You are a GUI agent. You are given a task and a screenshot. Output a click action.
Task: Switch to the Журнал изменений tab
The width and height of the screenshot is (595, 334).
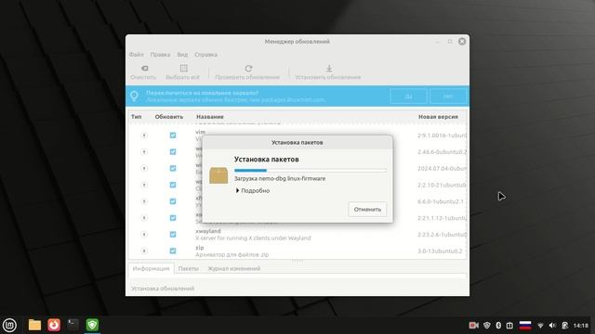click(x=233, y=268)
